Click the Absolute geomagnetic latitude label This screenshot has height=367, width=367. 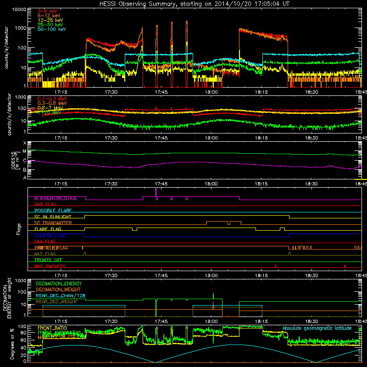317,328
